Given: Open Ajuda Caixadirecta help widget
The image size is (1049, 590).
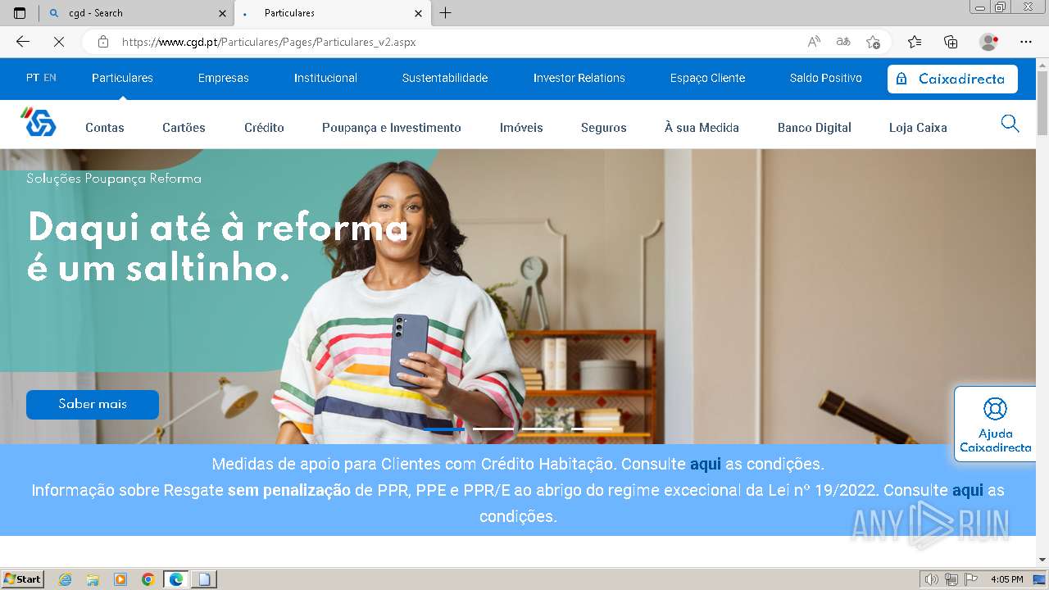Looking at the screenshot, I should coord(995,424).
